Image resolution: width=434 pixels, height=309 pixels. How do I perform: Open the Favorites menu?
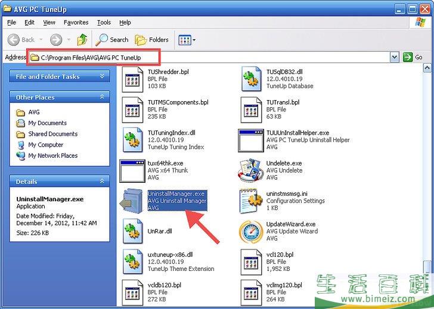click(76, 23)
